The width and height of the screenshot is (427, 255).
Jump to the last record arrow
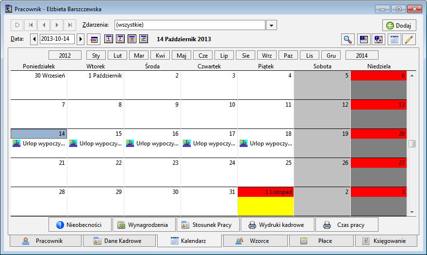70,25
